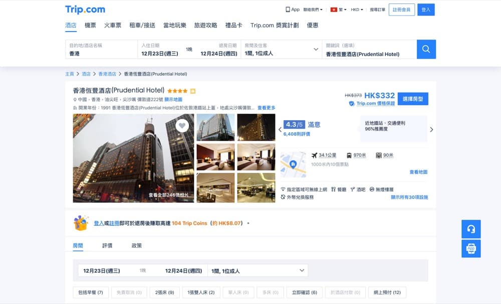Open 顯示所有30項設施 link

[x=409, y=197]
